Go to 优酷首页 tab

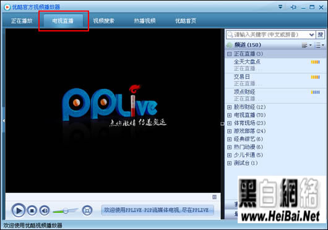click(186, 21)
